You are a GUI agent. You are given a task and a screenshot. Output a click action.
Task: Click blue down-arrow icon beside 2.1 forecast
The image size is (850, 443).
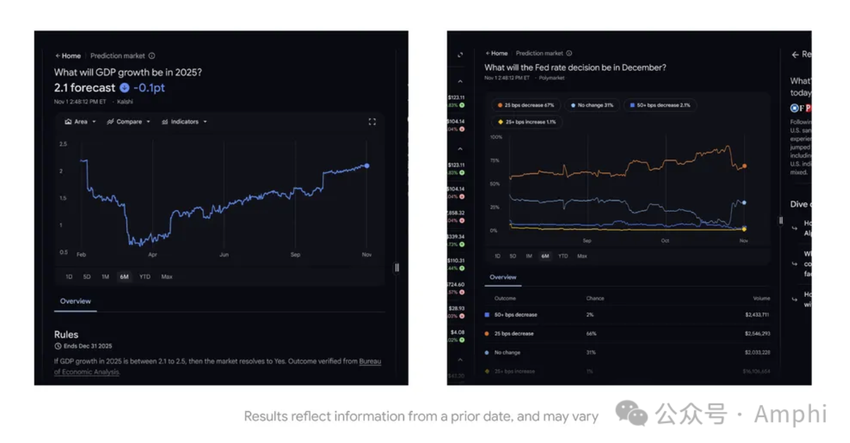pos(125,88)
